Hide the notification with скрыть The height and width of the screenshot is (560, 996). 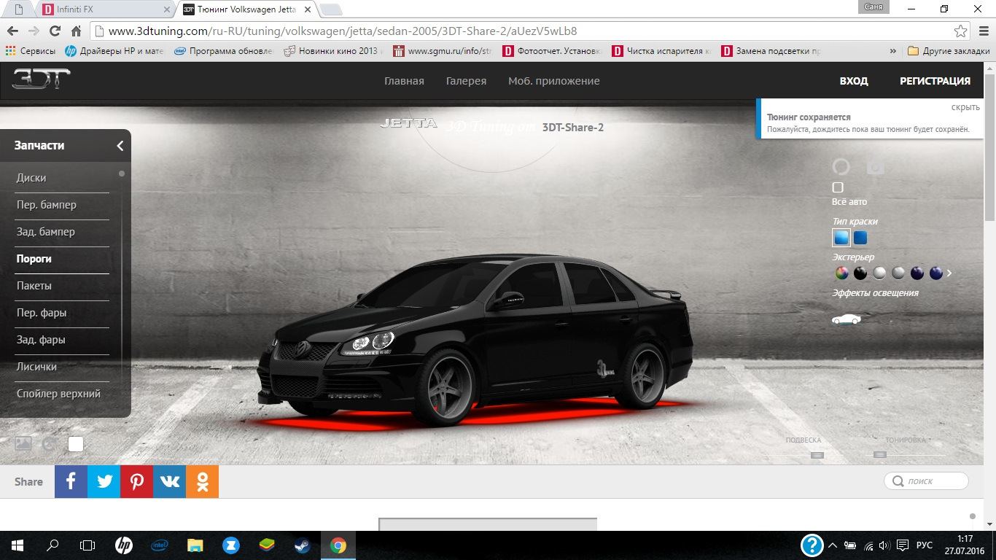[x=965, y=107]
